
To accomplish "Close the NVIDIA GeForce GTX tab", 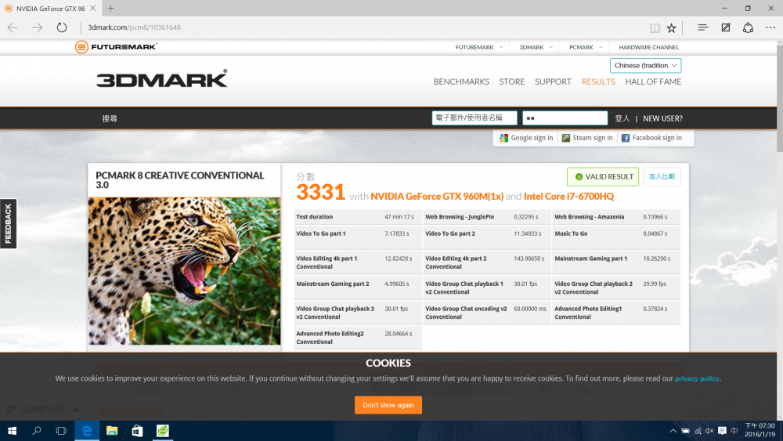I will pos(93,9).
